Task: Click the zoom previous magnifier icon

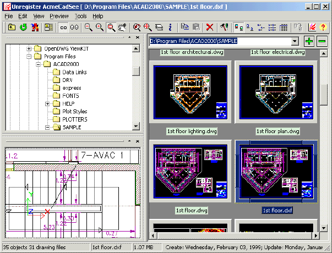Action: (137, 28)
